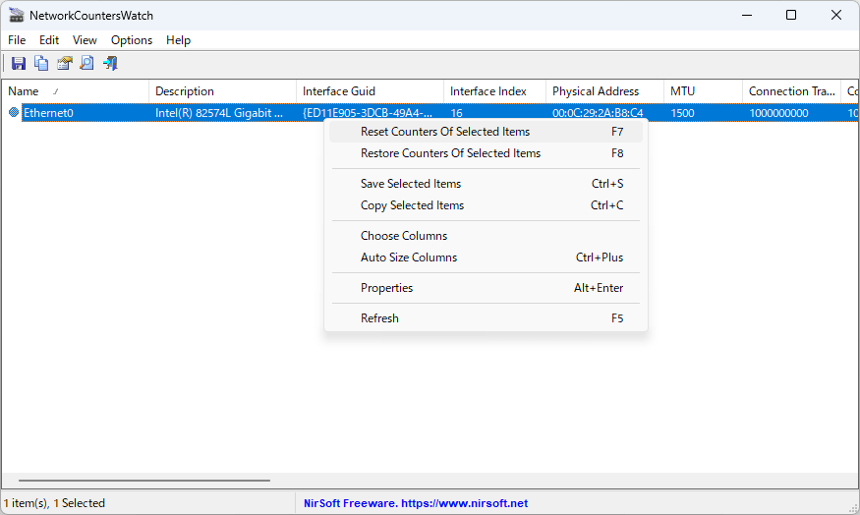Click the NetworkCountersWatch title bar app icon
The height and width of the screenshot is (515, 860).
17,16
